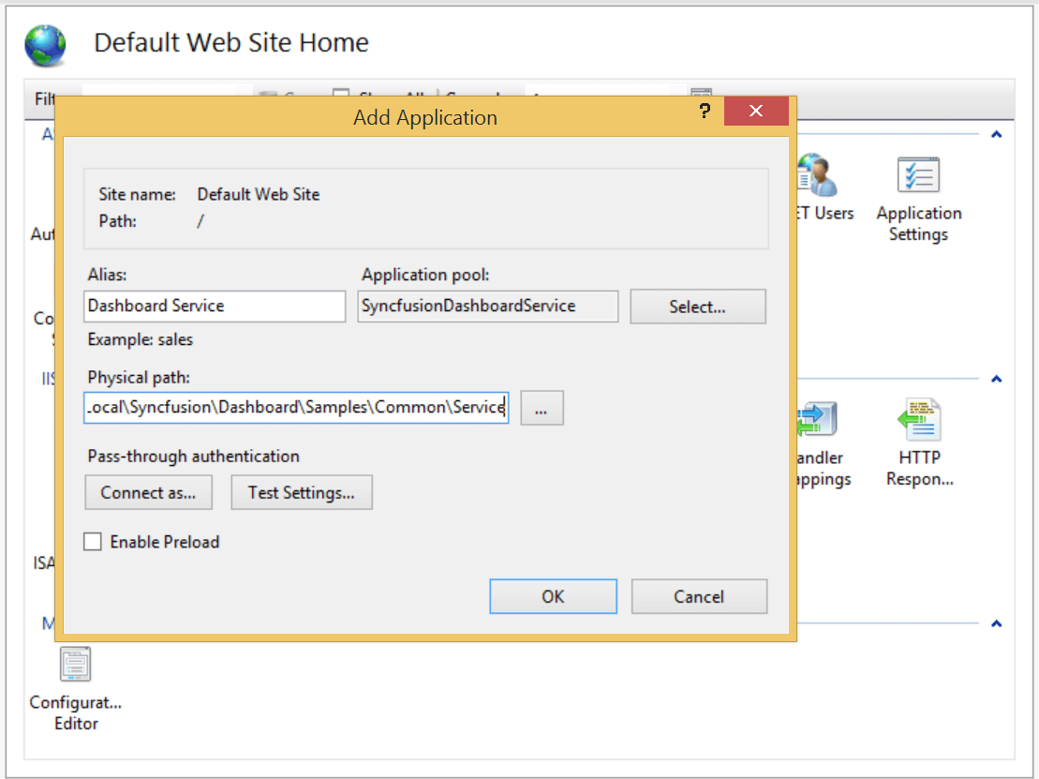1039x779 pixels.
Task: Click the 'Pass-through authentication' label
Action: point(194,457)
